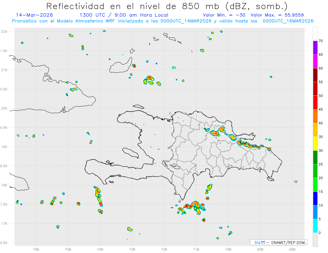Click the '69W' longitude axis label

[x=260, y=249]
